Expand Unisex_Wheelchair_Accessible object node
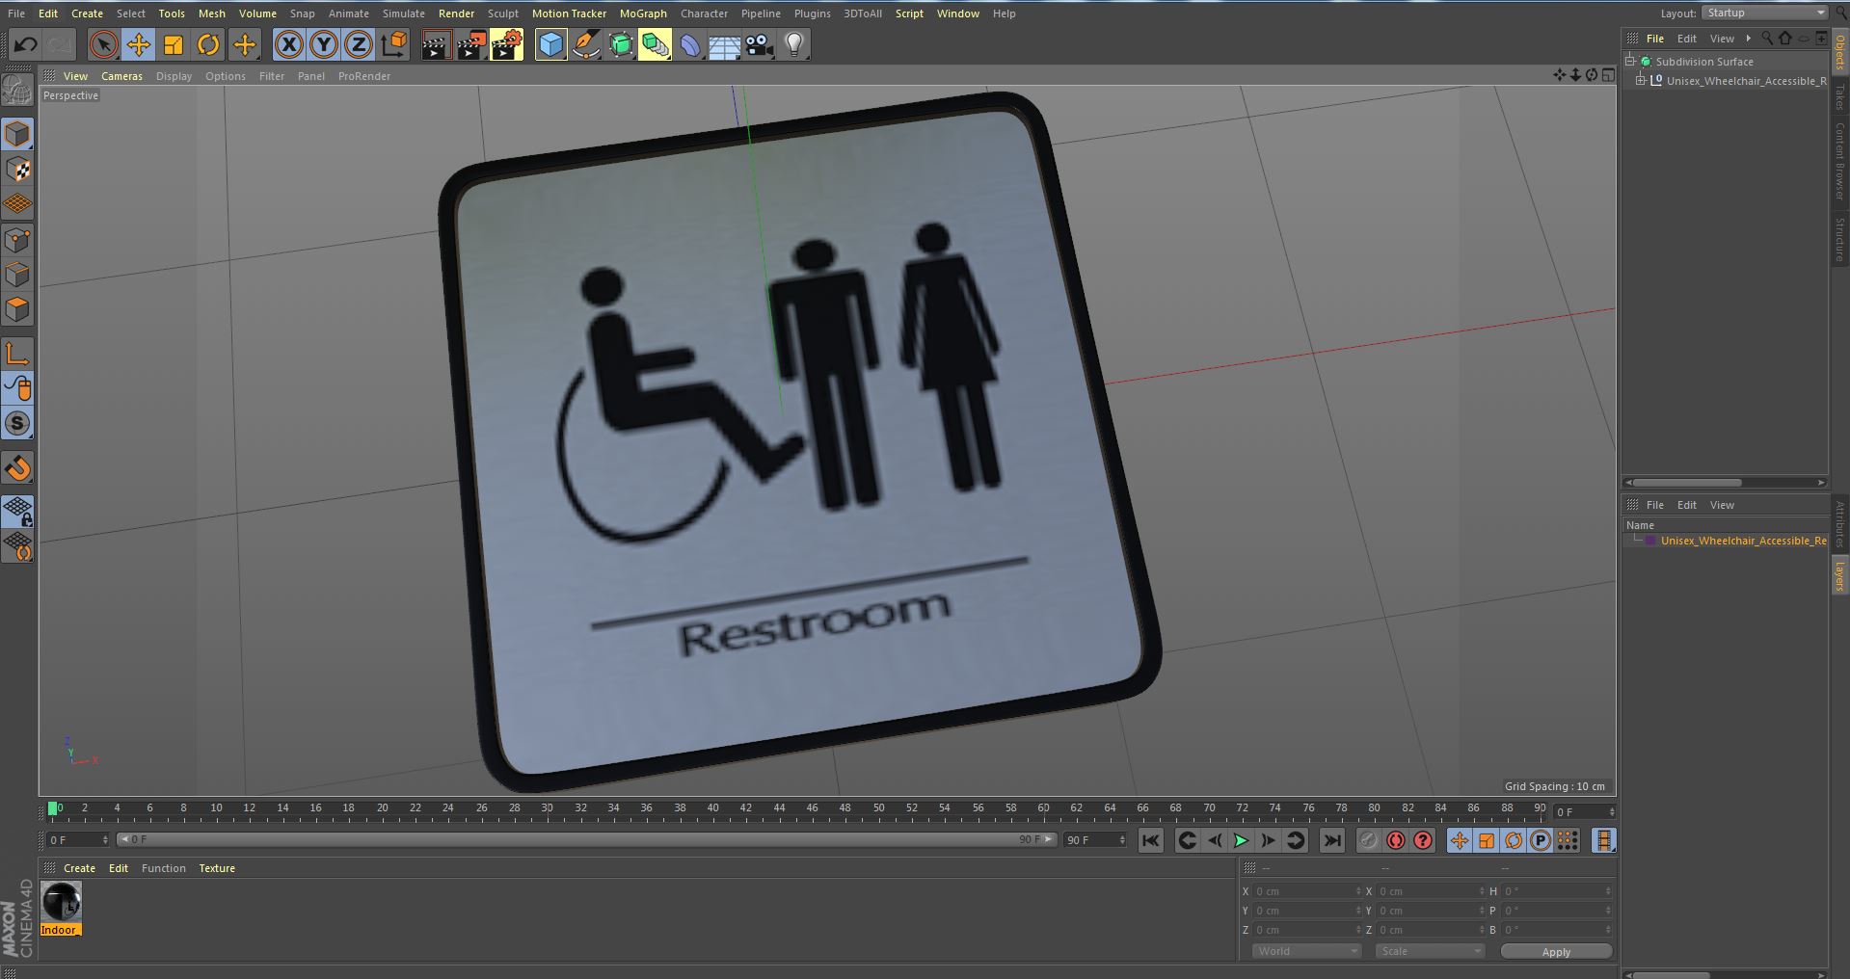The image size is (1850, 979). [x=1640, y=81]
